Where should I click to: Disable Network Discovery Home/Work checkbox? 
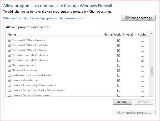119,70
